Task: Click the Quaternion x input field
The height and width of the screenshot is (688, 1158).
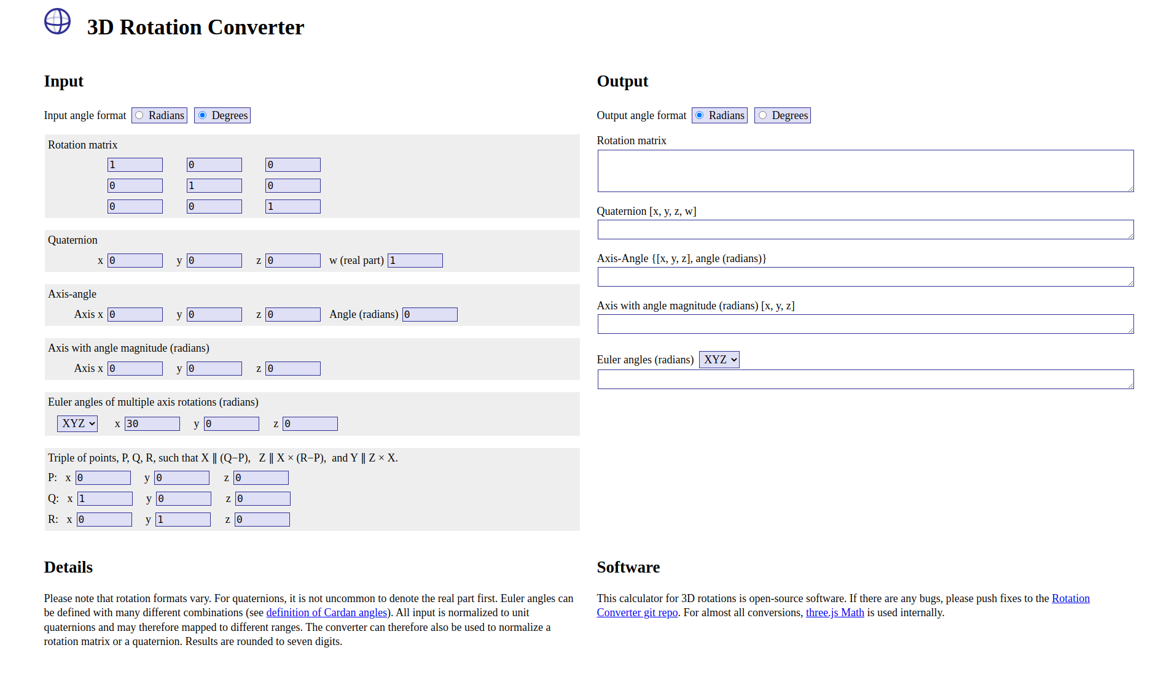Action: pos(135,261)
